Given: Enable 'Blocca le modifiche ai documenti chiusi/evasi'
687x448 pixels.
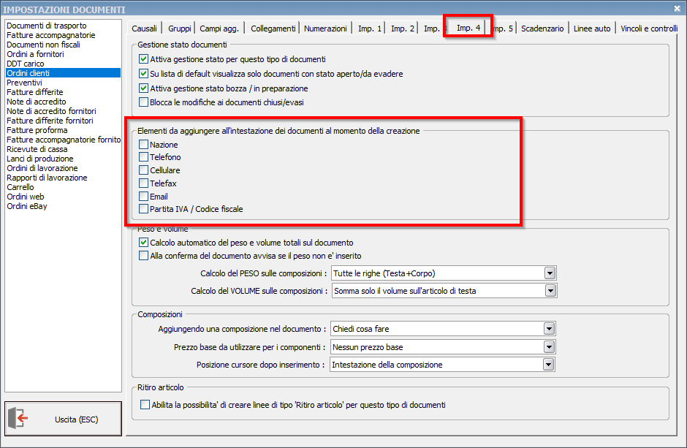Looking at the screenshot, I should click(x=143, y=102).
